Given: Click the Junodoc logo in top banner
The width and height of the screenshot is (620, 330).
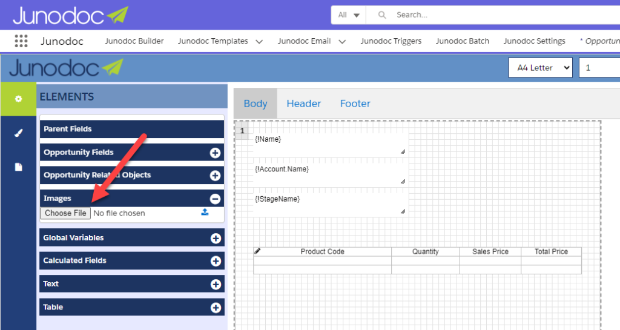Looking at the screenshot, I should click(71, 15).
